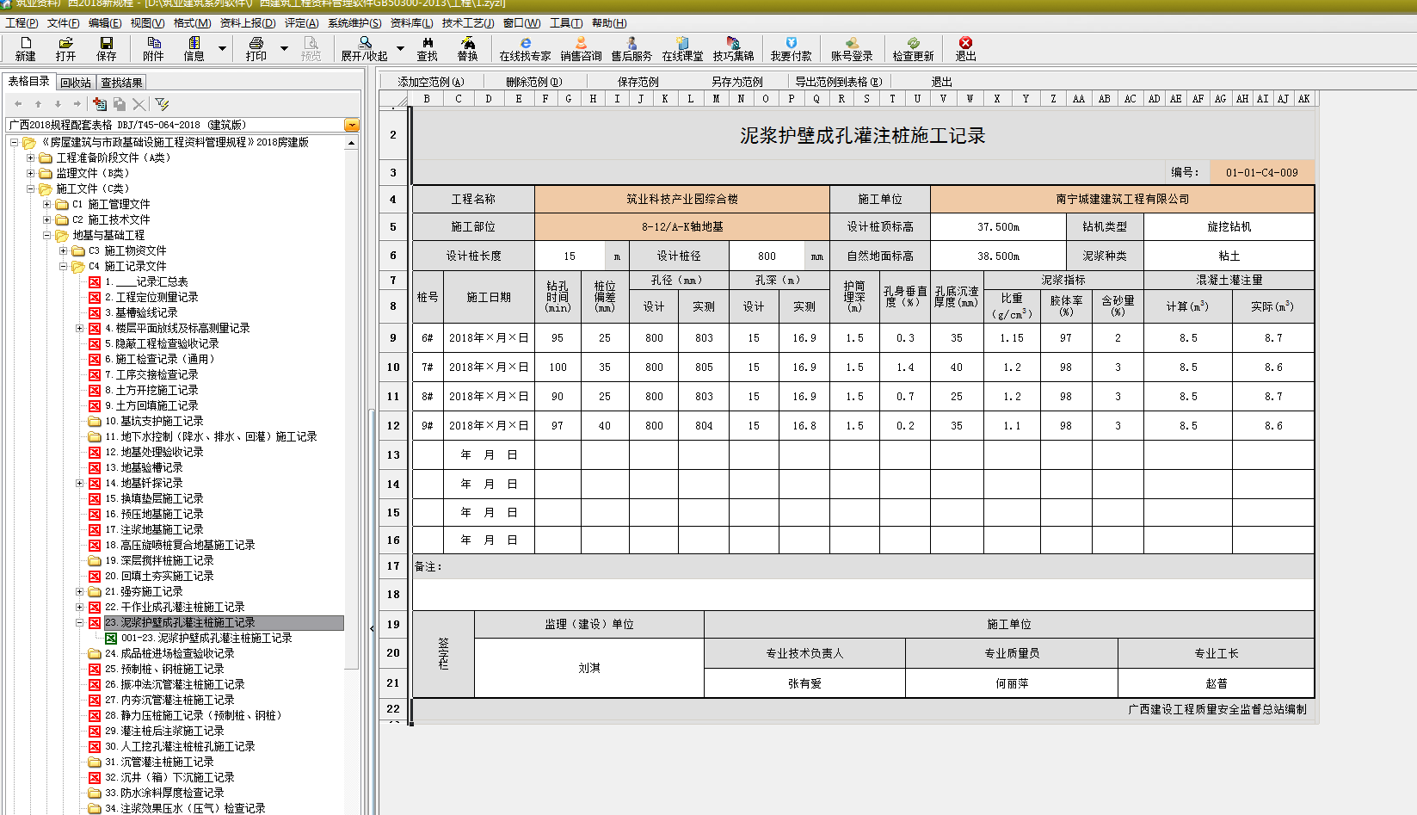Viewport: 1417px width, 815px height.
Task: Open 售后服务 after-sales service
Action: tap(631, 48)
